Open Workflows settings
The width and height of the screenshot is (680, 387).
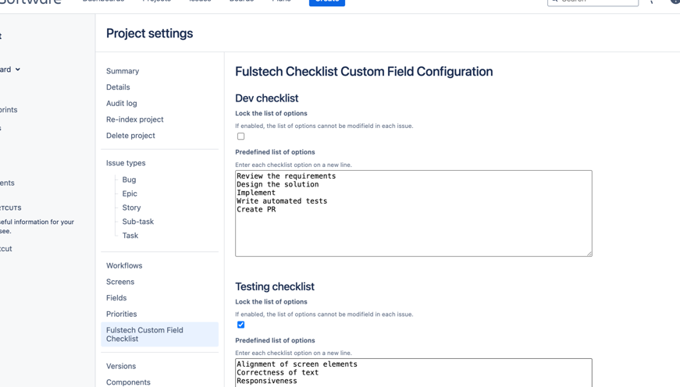pos(124,266)
